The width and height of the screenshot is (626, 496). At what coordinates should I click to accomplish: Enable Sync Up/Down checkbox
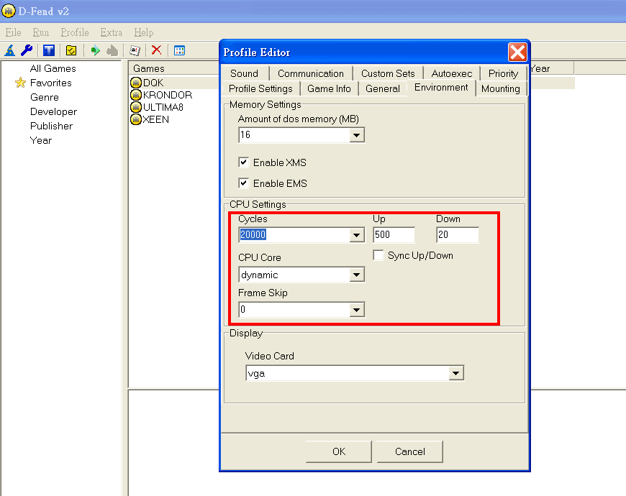point(378,255)
